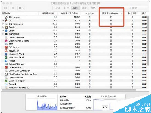Click the 19.2 energy impact value
Image resolution: width=151 pixels, height=113 pixels.
click(55, 31)
